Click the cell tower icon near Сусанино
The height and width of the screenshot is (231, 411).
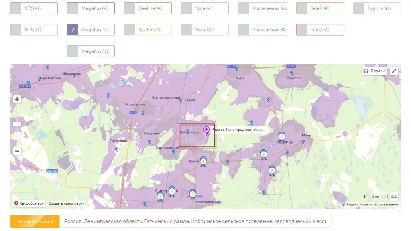click(x=292, y=73)
